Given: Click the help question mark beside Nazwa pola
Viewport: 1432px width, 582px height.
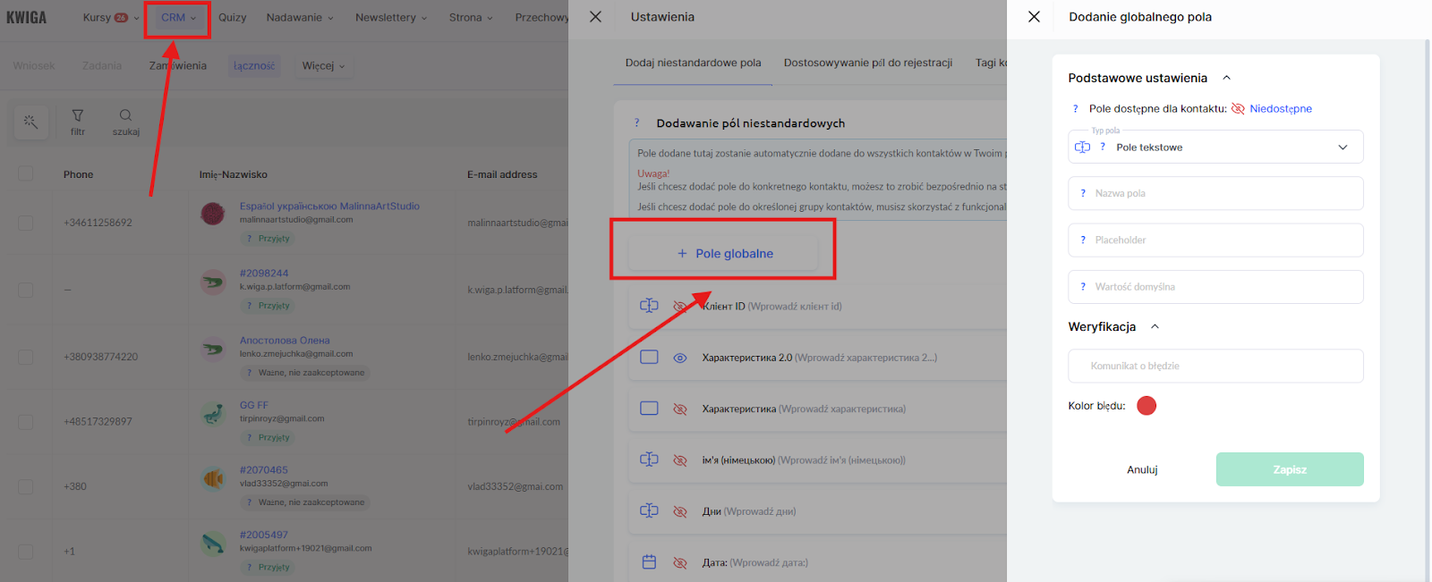Looking at the screenshot, I should (x=1083, y=193).
